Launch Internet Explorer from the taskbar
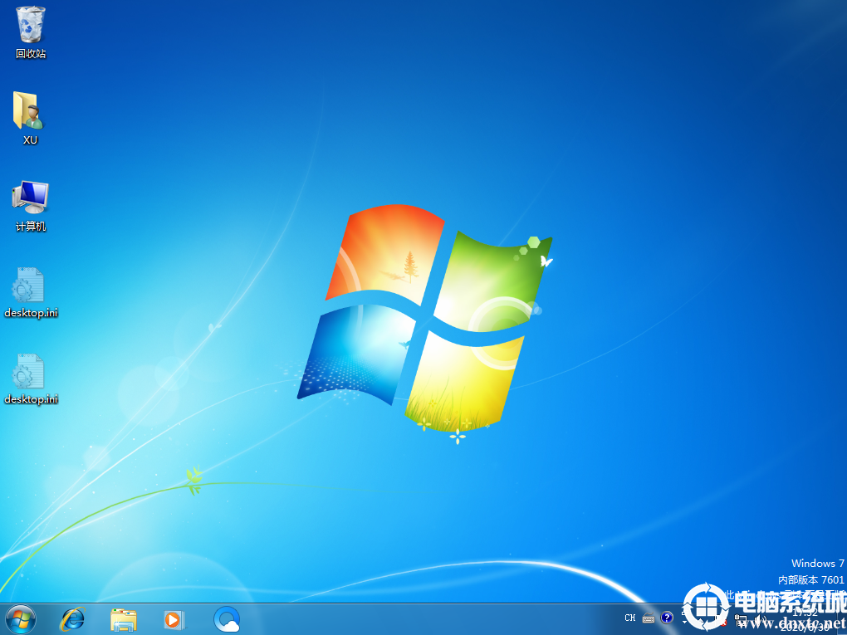This screenshot has height=635, width=847. (73, 618)
